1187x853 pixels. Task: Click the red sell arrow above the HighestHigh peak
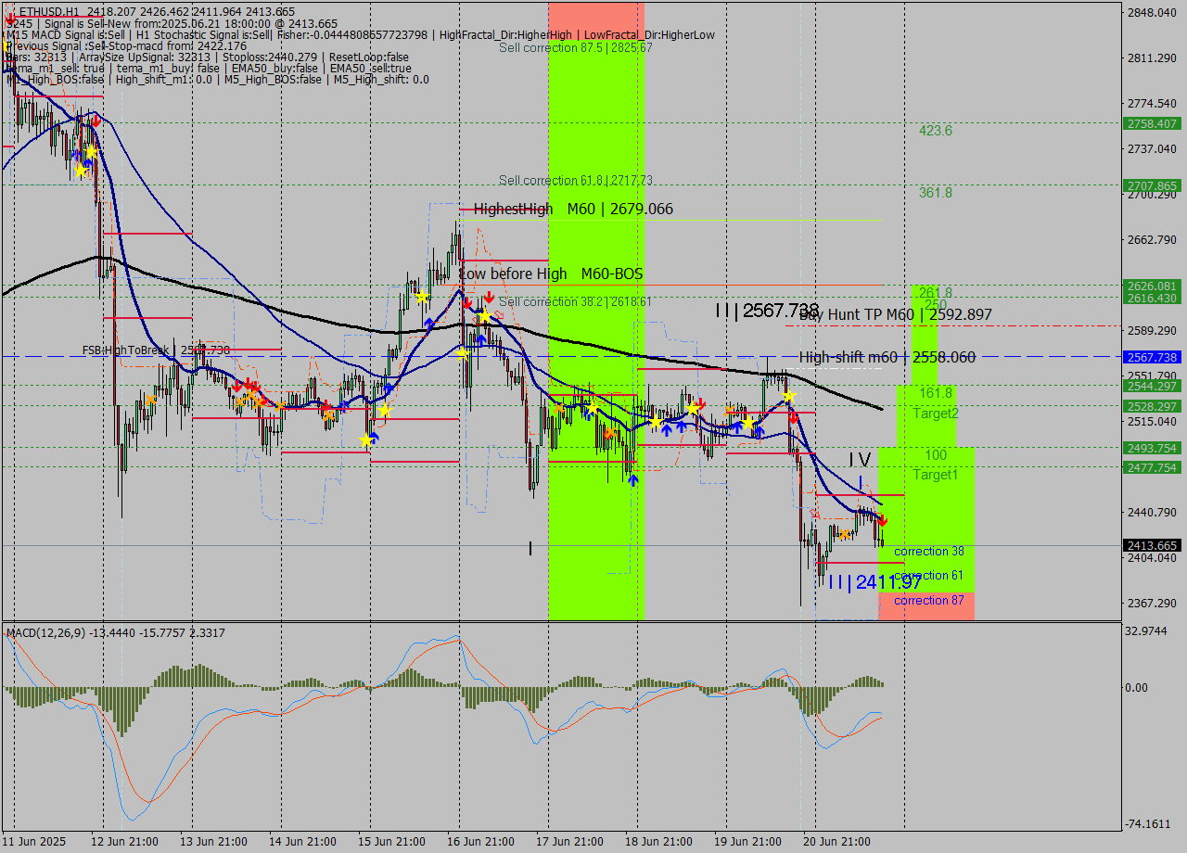[x=468, y=302]
